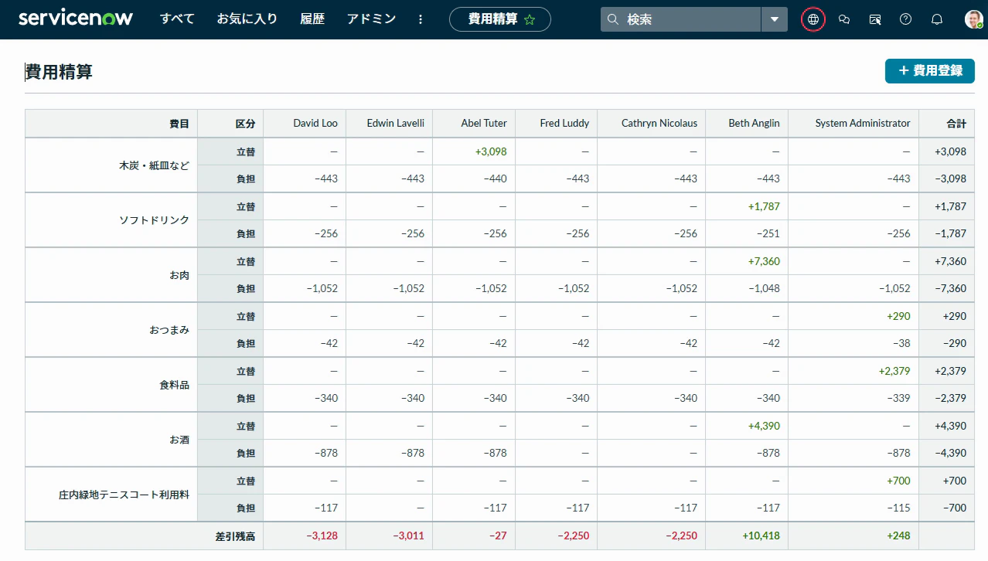
Task: Click the +2,379 value under System Administrator
Action: coord(894,371)
